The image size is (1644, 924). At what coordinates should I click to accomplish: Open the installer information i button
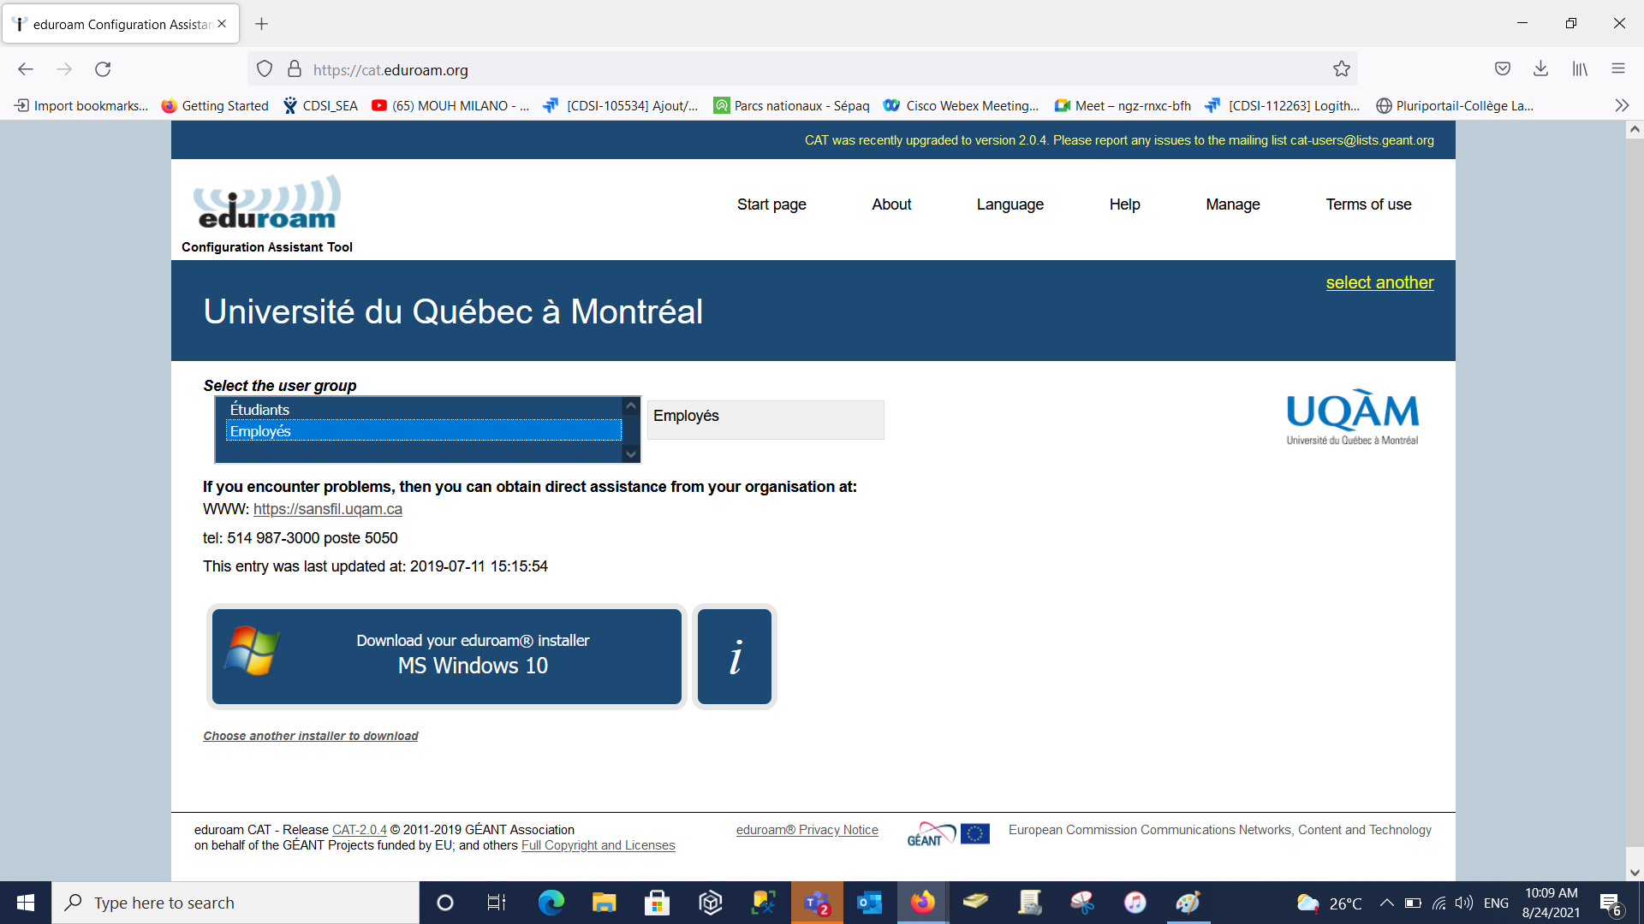tap(735, 656)
